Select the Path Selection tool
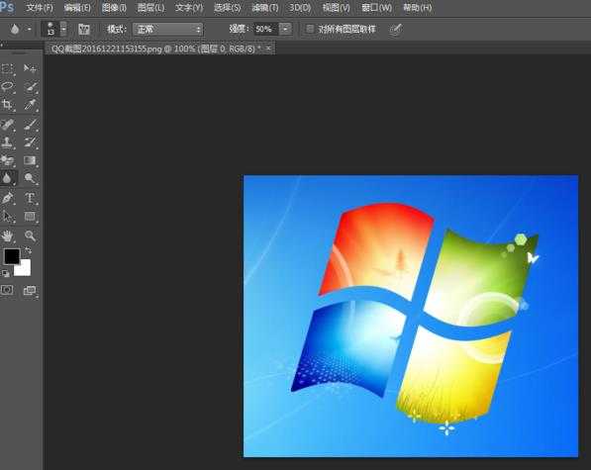The width and height of the screenshot is (591, 470). [x=7, y=216]
